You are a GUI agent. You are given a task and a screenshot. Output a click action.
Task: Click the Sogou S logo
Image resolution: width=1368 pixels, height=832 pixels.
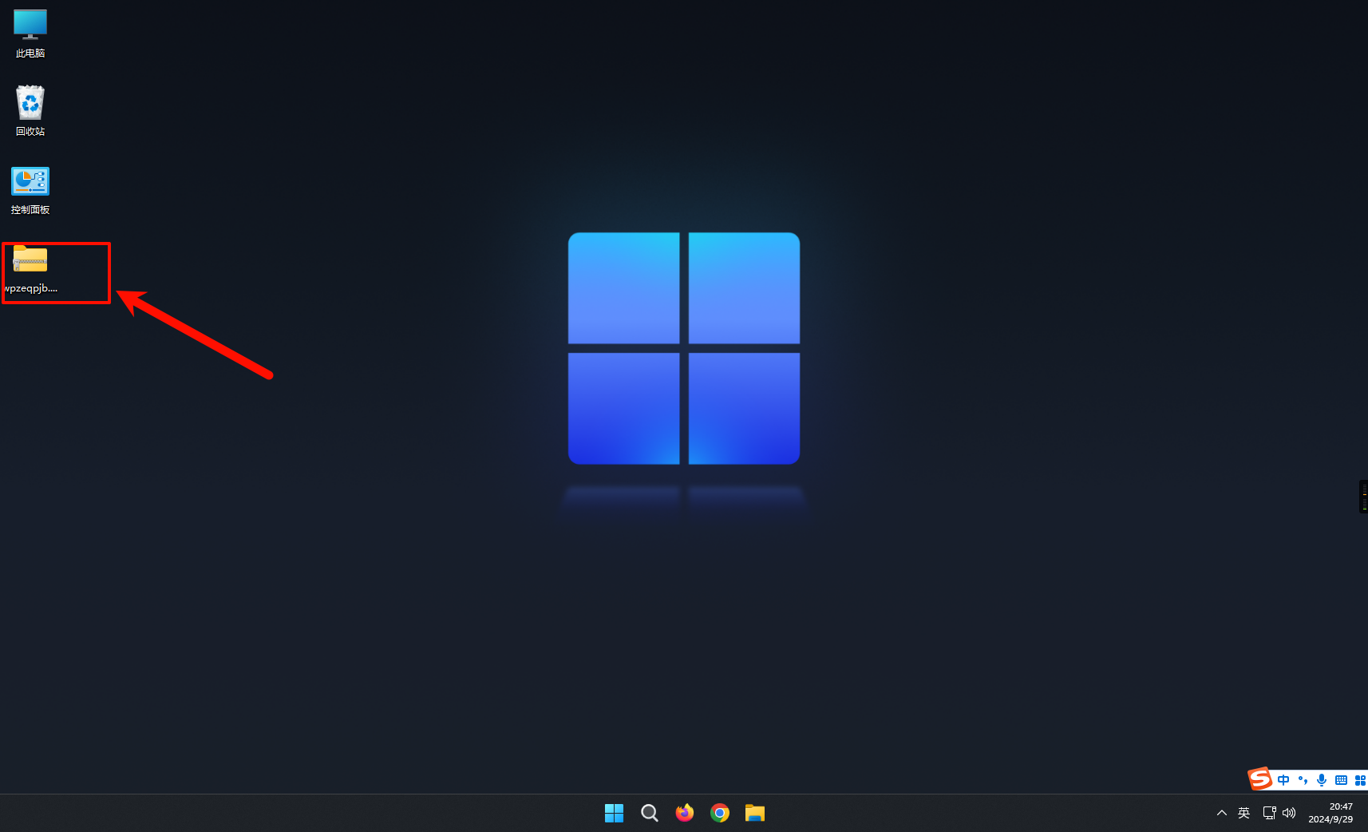coord(1260,779)
